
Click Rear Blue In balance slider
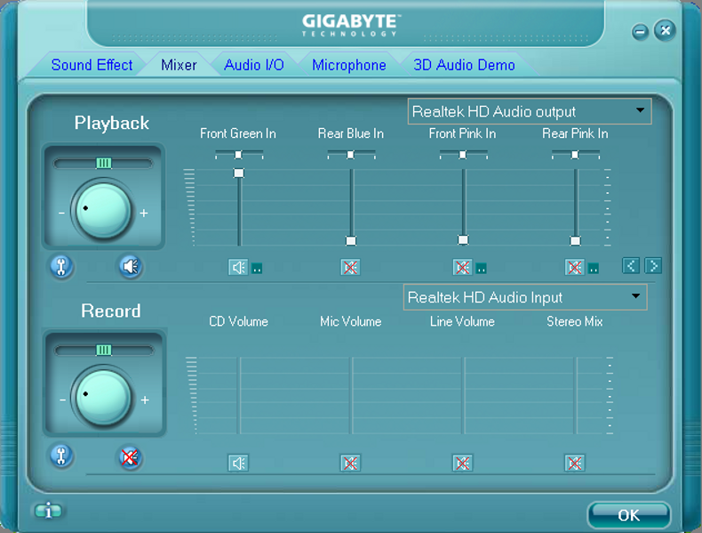351,155
